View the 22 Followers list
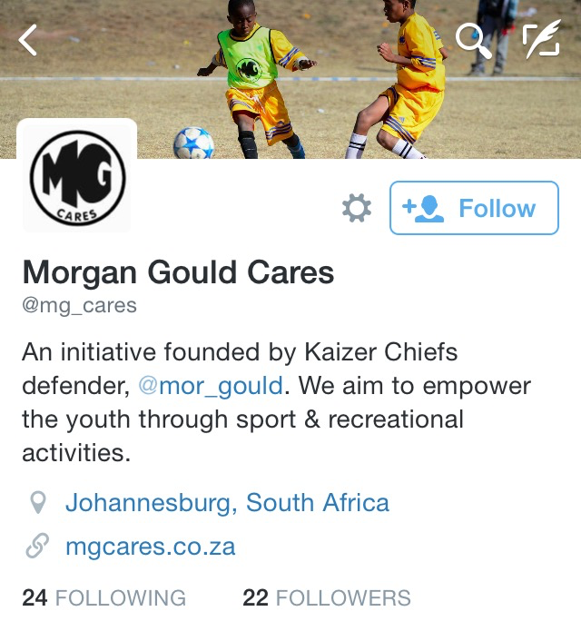581x631 pixels. [x=326, y=597]
